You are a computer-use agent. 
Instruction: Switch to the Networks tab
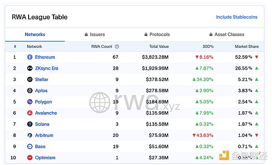pos(35,34)
